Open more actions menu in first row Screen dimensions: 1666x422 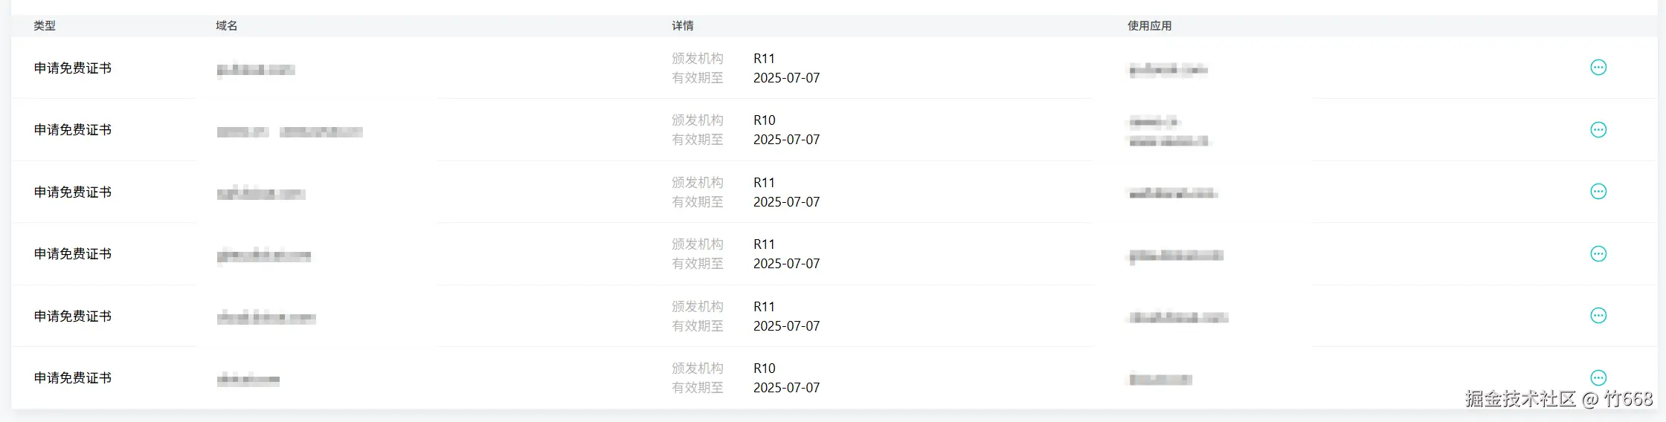tap(1598, 68)
